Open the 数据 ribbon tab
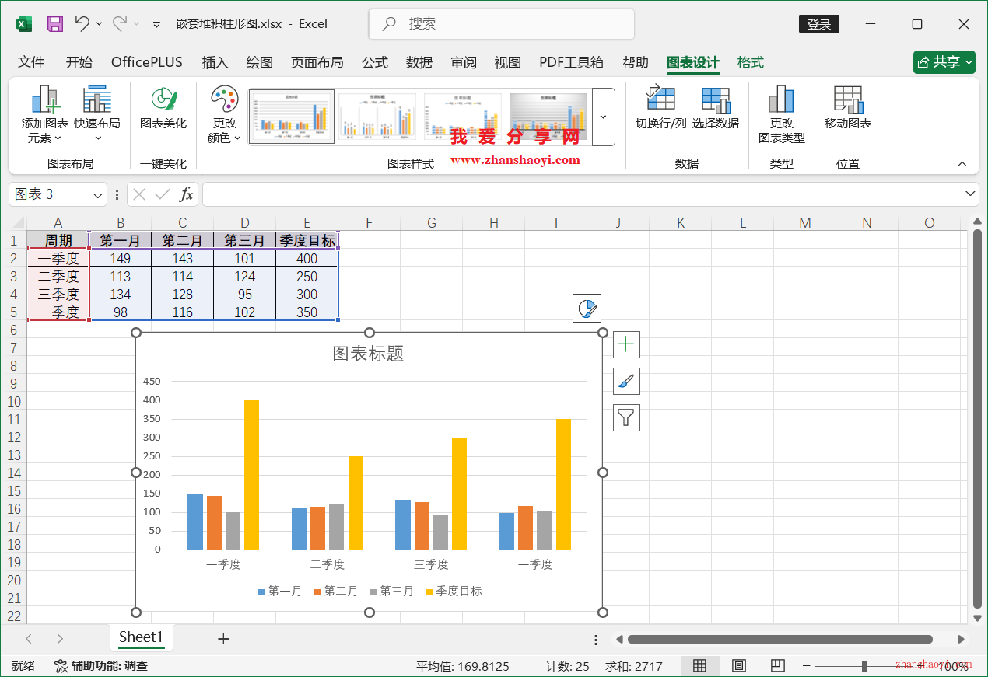 [419, 62]
